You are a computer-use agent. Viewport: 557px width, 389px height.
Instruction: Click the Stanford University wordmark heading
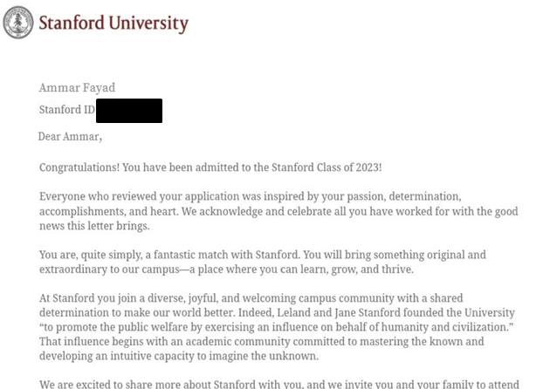point(113,23)
